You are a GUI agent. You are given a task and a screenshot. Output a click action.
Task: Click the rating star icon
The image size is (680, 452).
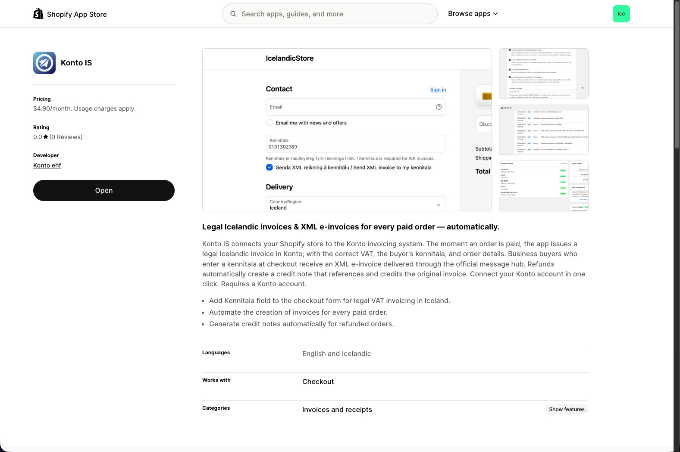coord(46,137)
